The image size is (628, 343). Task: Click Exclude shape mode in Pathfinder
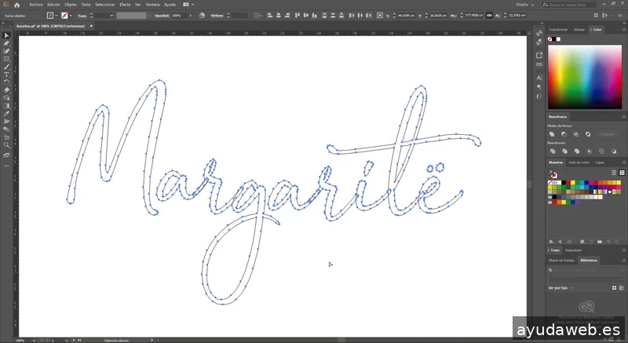click(588, 134)
